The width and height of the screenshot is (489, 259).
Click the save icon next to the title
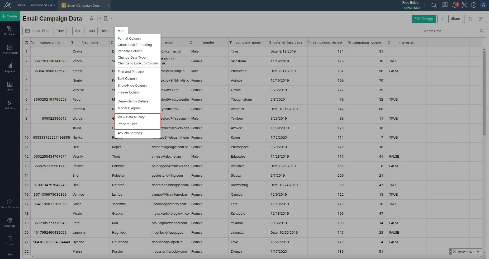pos(106,18)
